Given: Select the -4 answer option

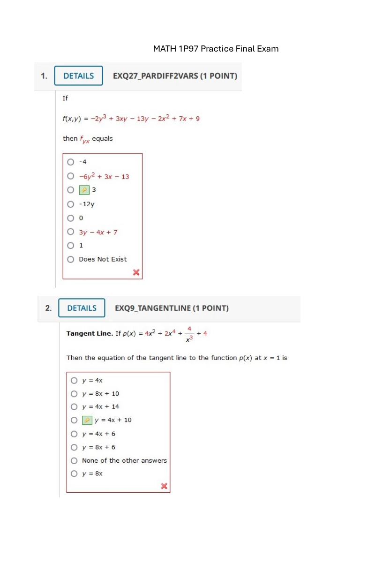Looking at the screenshot, I should pos(70,162).
